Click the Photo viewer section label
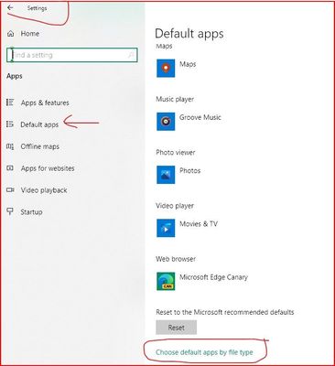The height and width of the screenshot is (366, 335). click(176, 152)
